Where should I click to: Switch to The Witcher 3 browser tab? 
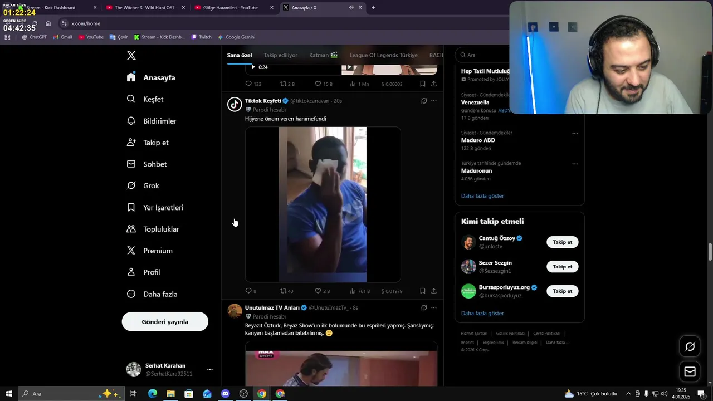coord(144,8)
